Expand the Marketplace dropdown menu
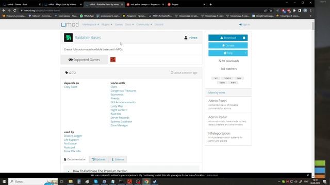 tap(91, 25)
